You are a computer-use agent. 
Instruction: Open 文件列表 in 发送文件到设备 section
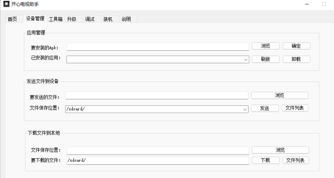click(x=295, y=108)
